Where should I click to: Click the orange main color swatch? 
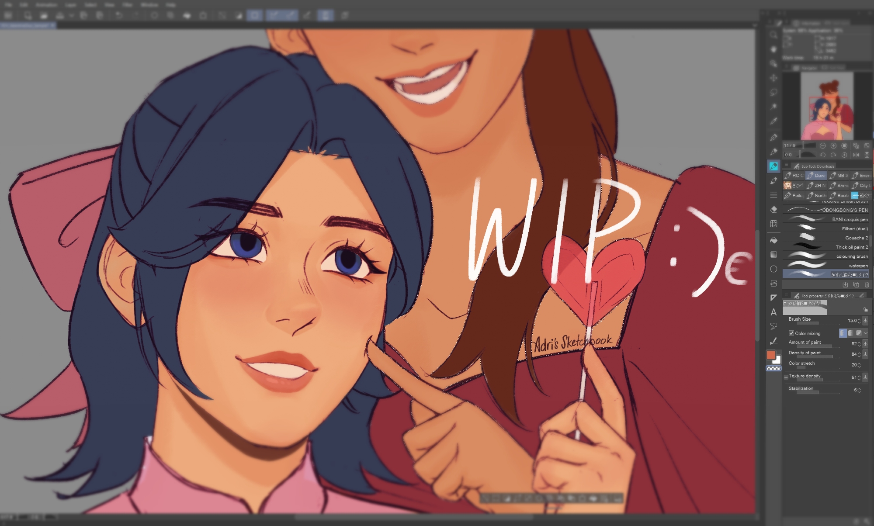771,355
